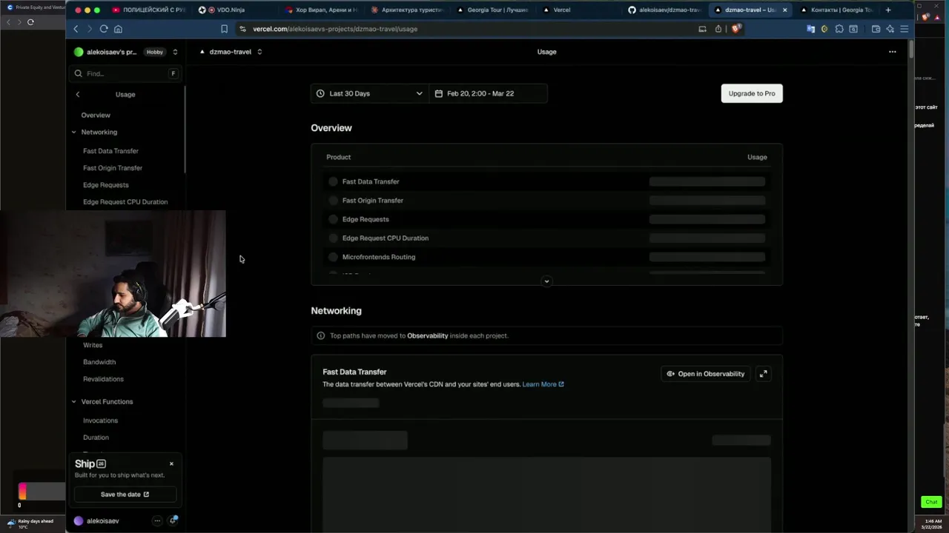Click the Save the date button
The image size is (949, 533).
point(125,495)
